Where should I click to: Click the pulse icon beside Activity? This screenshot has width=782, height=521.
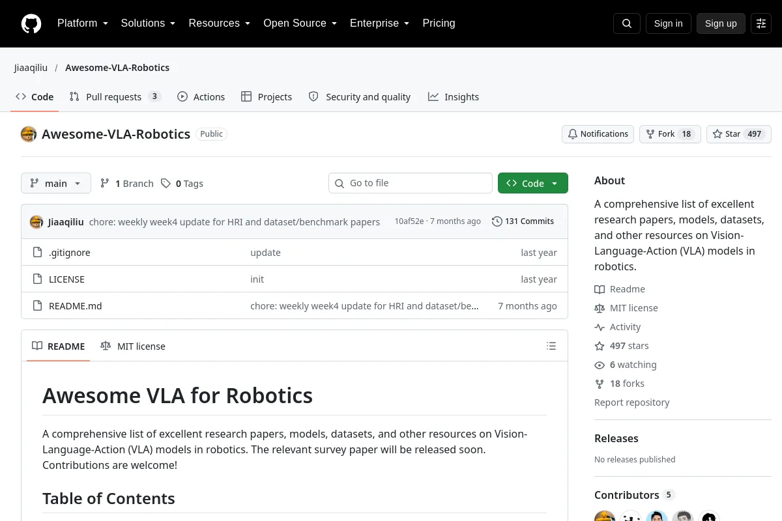tap(600, 327)
